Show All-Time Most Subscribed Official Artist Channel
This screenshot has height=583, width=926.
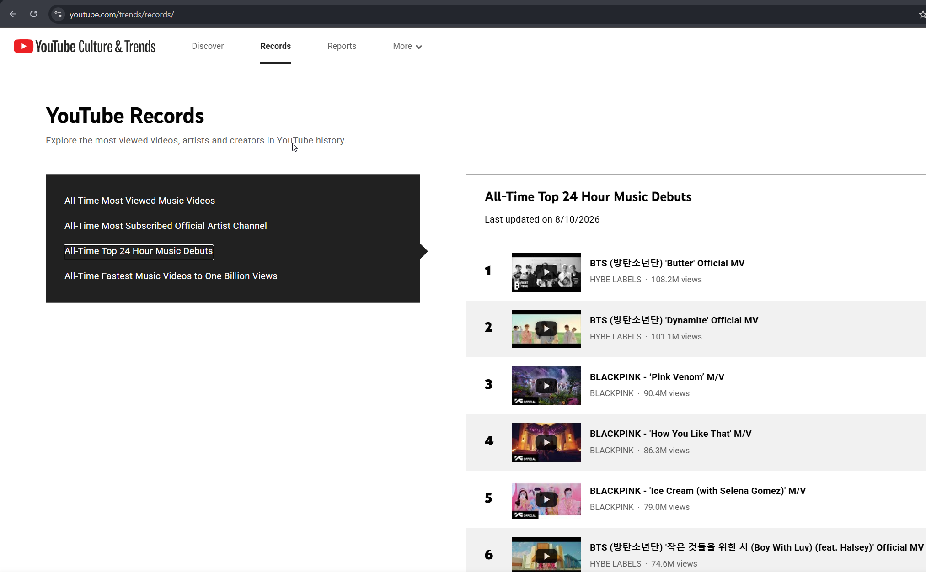click(166, 226)
